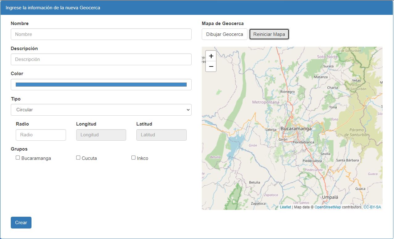Click the Piedecuesta town label on map
The height and width of the screenshot is (239, 394).
coord(312,161)
